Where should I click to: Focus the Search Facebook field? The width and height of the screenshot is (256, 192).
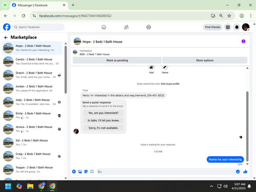(x=38, y=27)
